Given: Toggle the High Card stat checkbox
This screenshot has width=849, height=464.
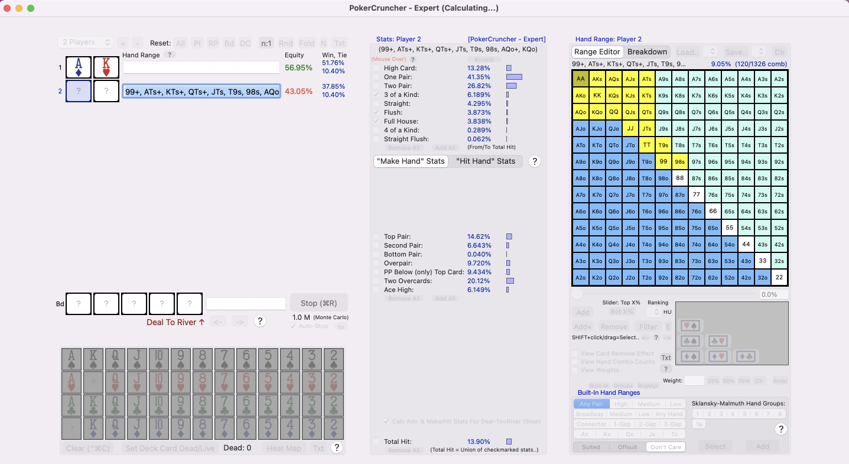Looking at the screenshot, I should click(x=376, y=68).
